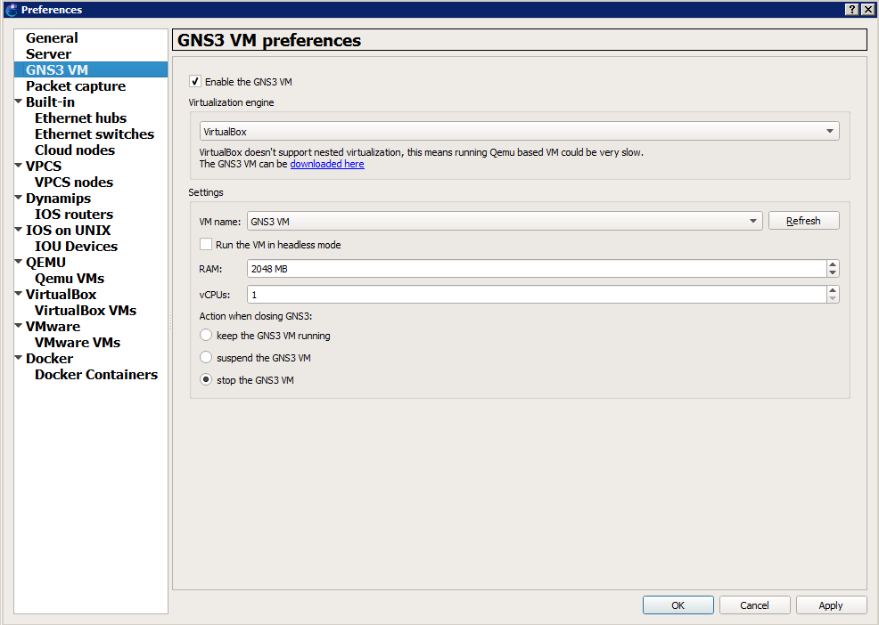Collapse the VPCS tree section
The image size is (879, 625).
[19, 166]
